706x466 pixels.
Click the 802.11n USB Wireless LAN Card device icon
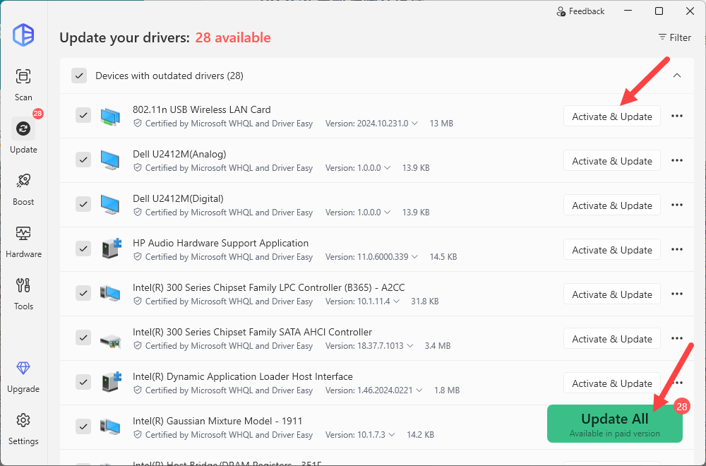110,116
